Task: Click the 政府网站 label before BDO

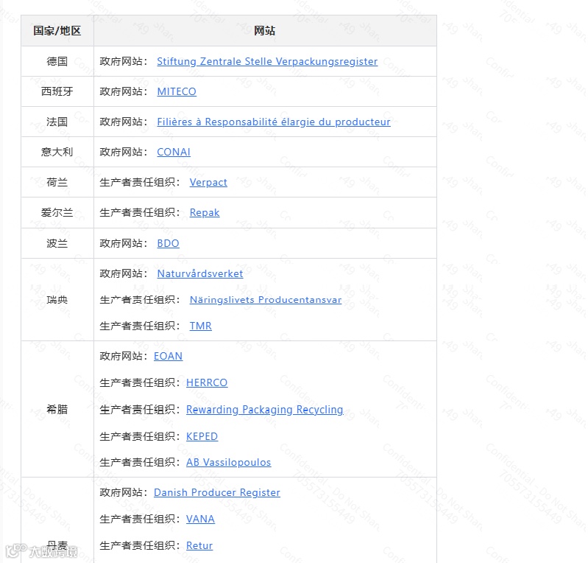Action: point(124,243)
